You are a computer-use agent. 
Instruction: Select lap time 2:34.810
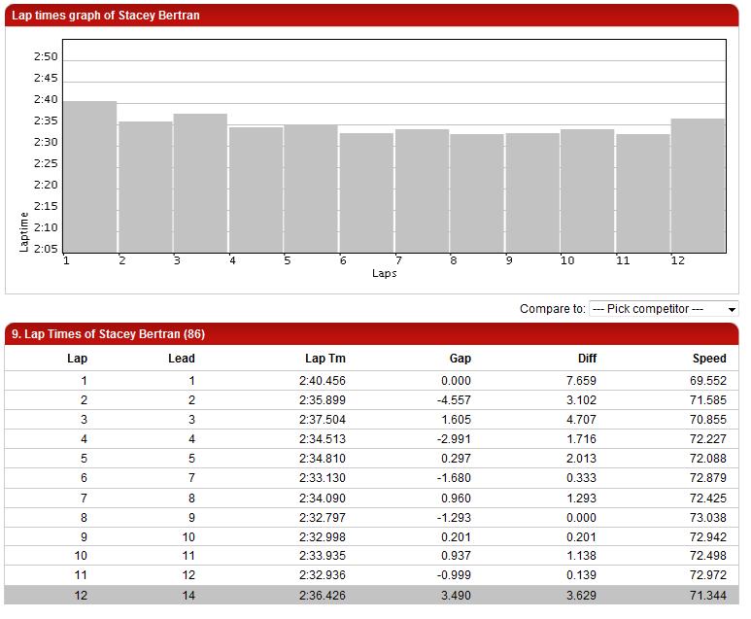point(323,459)
